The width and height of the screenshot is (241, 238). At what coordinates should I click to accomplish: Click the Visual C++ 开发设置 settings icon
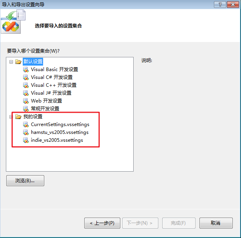26,85
